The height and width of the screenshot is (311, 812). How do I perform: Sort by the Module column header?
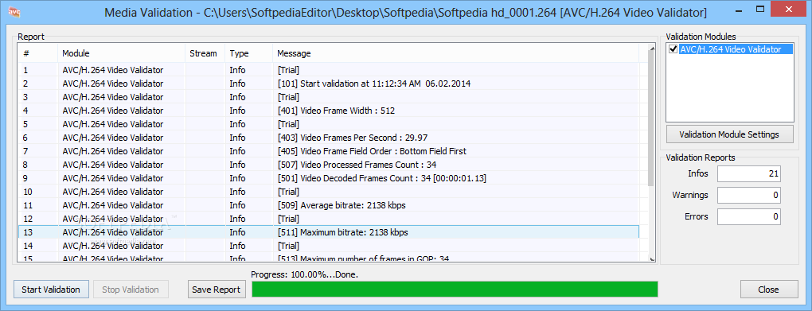tap(121, 53)
